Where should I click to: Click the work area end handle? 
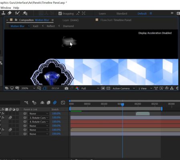(x=162, y=109)
